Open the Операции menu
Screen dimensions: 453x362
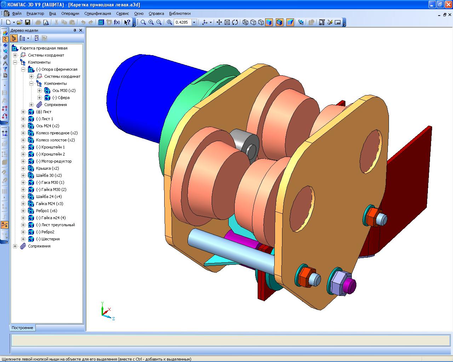[70, 13]
